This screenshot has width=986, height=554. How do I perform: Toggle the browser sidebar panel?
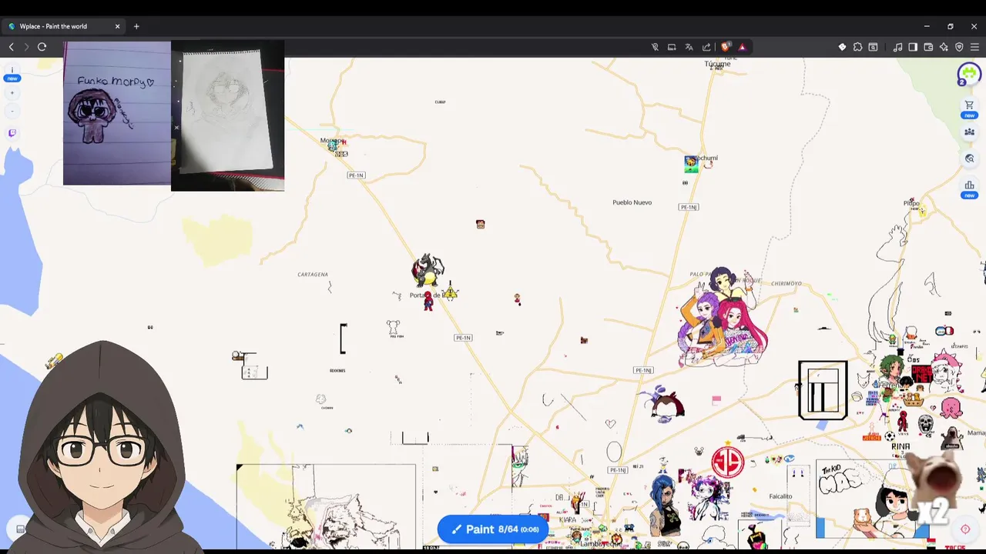913,47
